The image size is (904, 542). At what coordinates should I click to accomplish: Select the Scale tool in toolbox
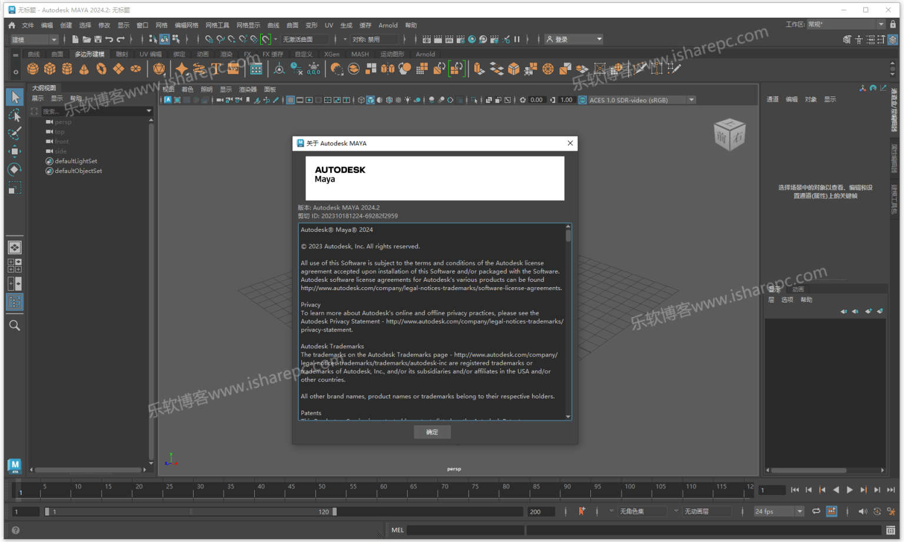point(15,188)
